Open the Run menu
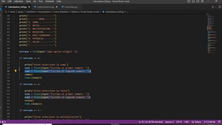Image resolution: width=222 pixels, height=125 pixels. pyautogui.click(x=41, y=1)
